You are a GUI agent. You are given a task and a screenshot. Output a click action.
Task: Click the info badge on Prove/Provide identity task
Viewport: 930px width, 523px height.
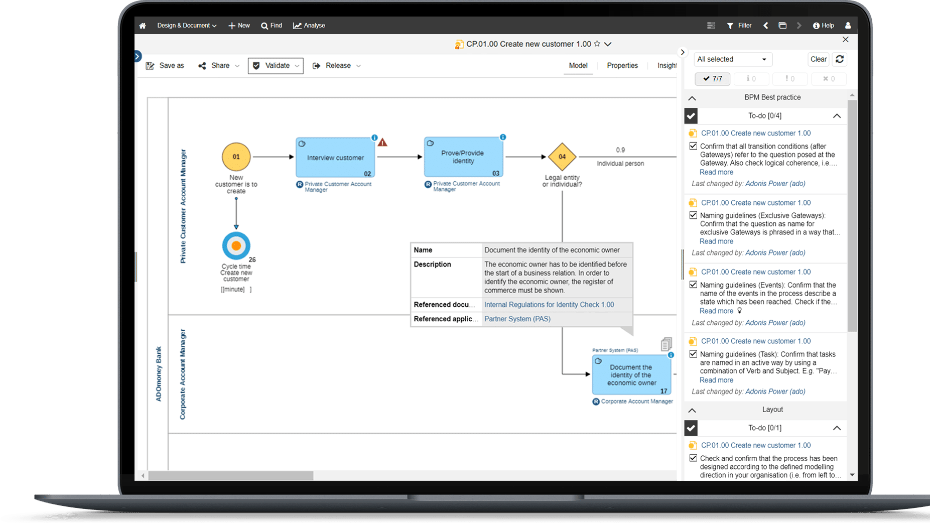click(x=502, y=137)
